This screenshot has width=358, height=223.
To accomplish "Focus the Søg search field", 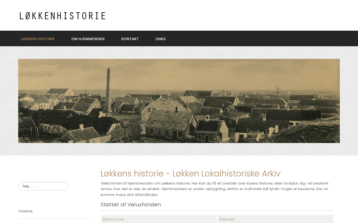I will 43,186.
